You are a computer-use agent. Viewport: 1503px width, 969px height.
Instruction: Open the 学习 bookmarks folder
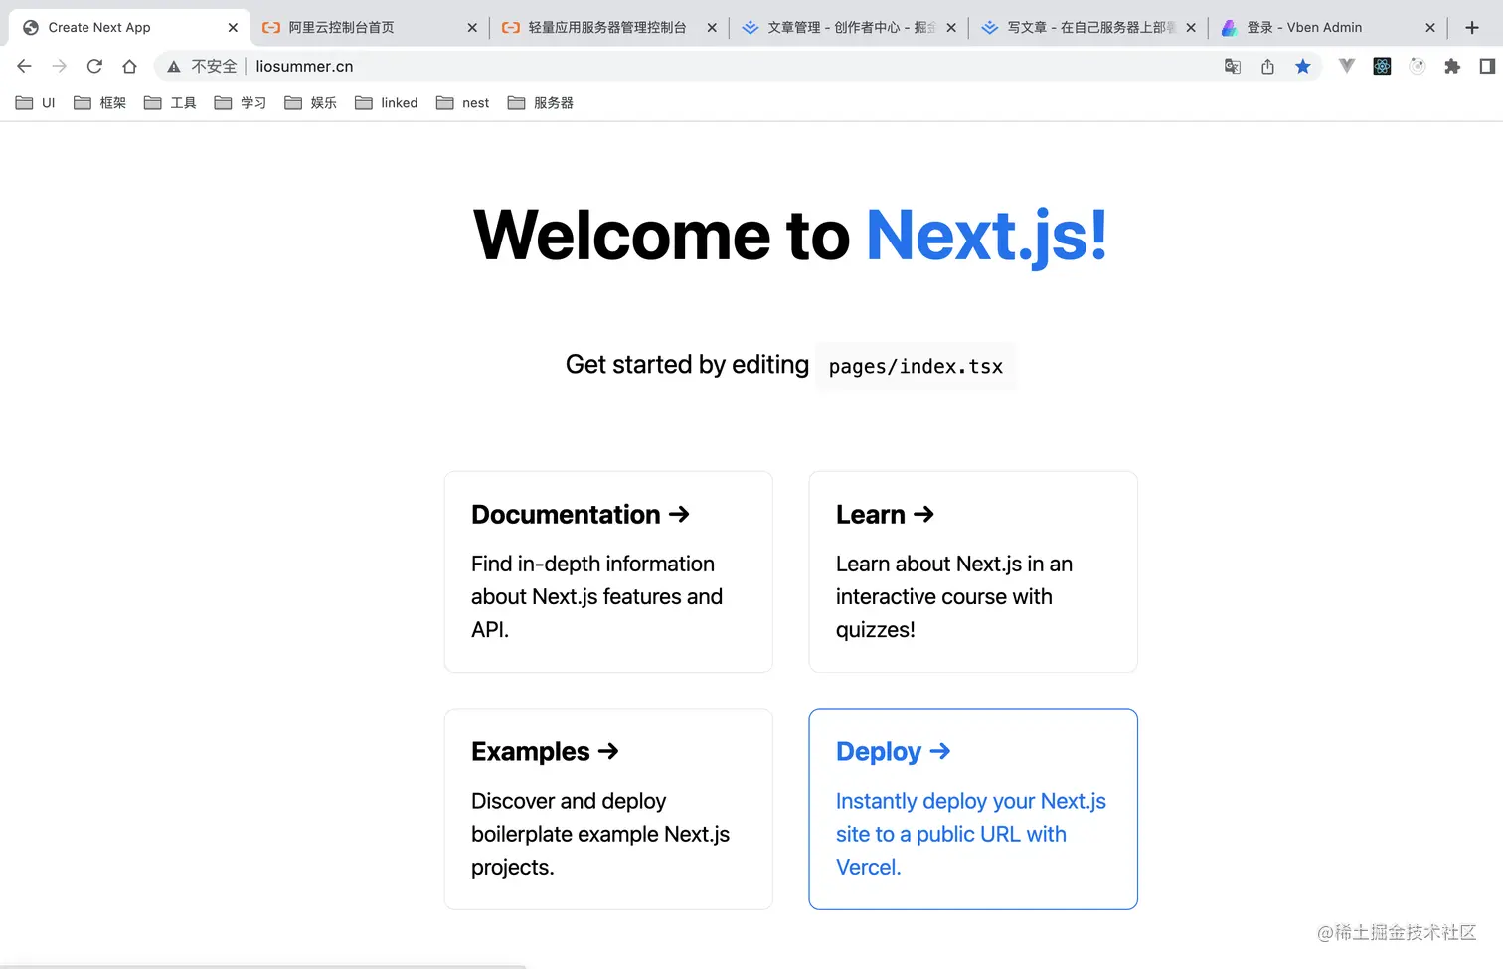(241, 102)
